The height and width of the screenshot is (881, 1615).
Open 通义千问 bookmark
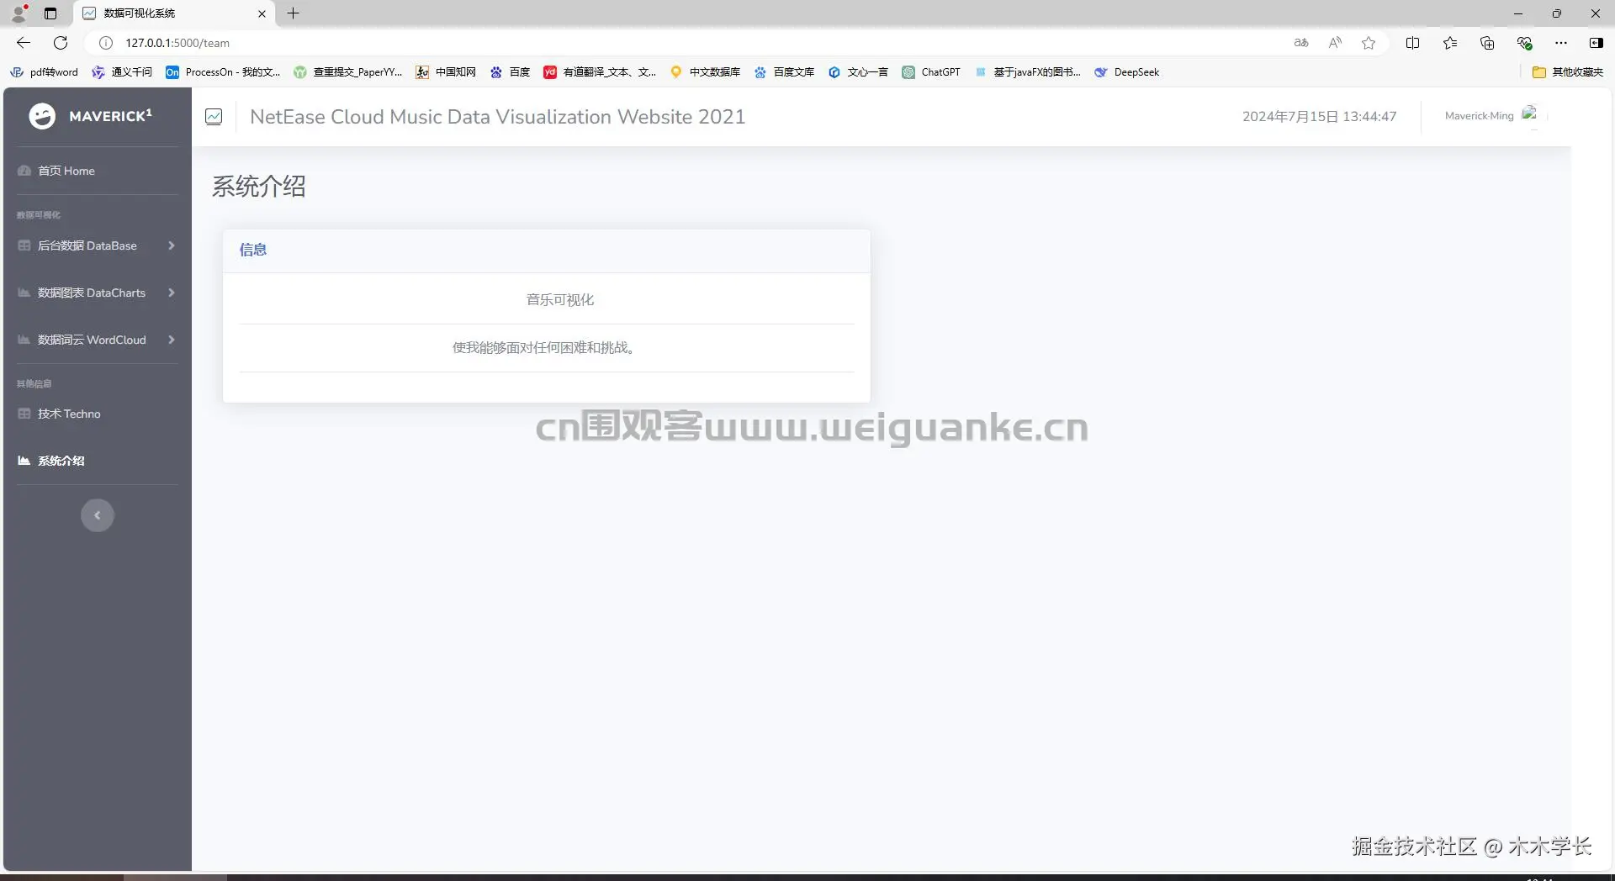pos(122,72)
